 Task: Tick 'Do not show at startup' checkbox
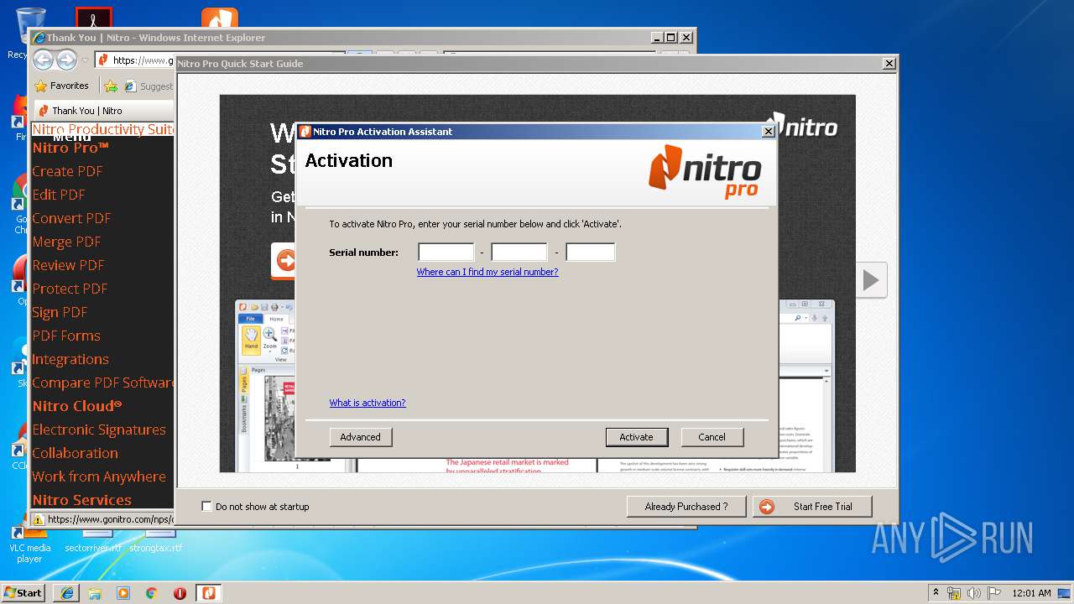(206, 507)
